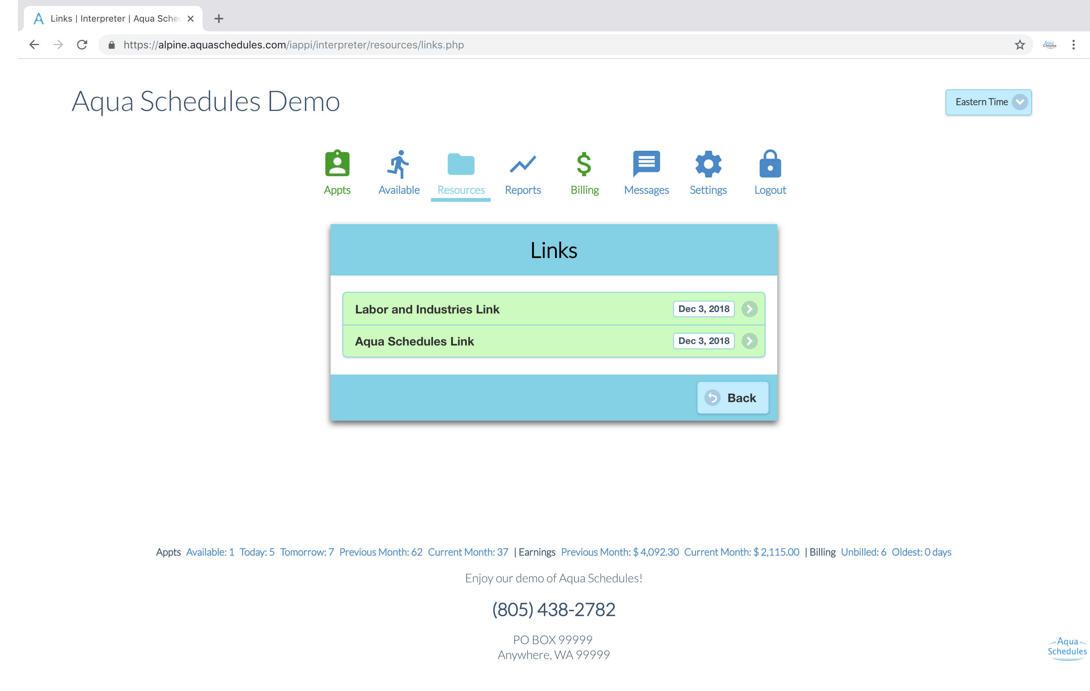Screen dimensions: 1090x691
Task: Click the Available menu label
Action: coord(399,190)
